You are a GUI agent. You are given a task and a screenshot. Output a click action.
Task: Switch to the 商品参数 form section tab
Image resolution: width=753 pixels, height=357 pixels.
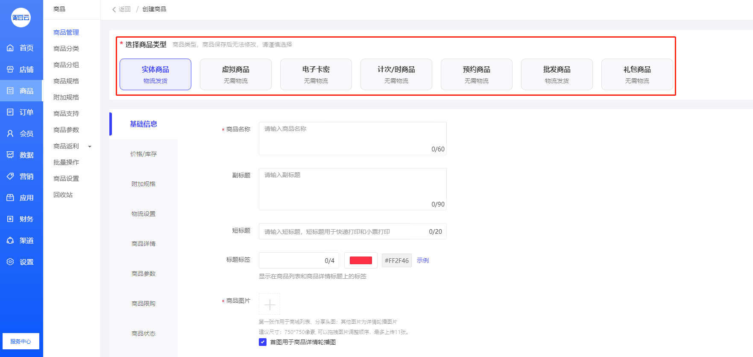click(x=144, y=274)
